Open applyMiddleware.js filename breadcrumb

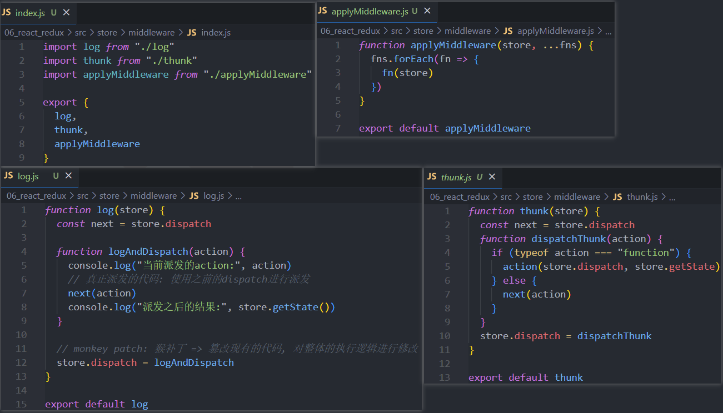tap(556, 31)
